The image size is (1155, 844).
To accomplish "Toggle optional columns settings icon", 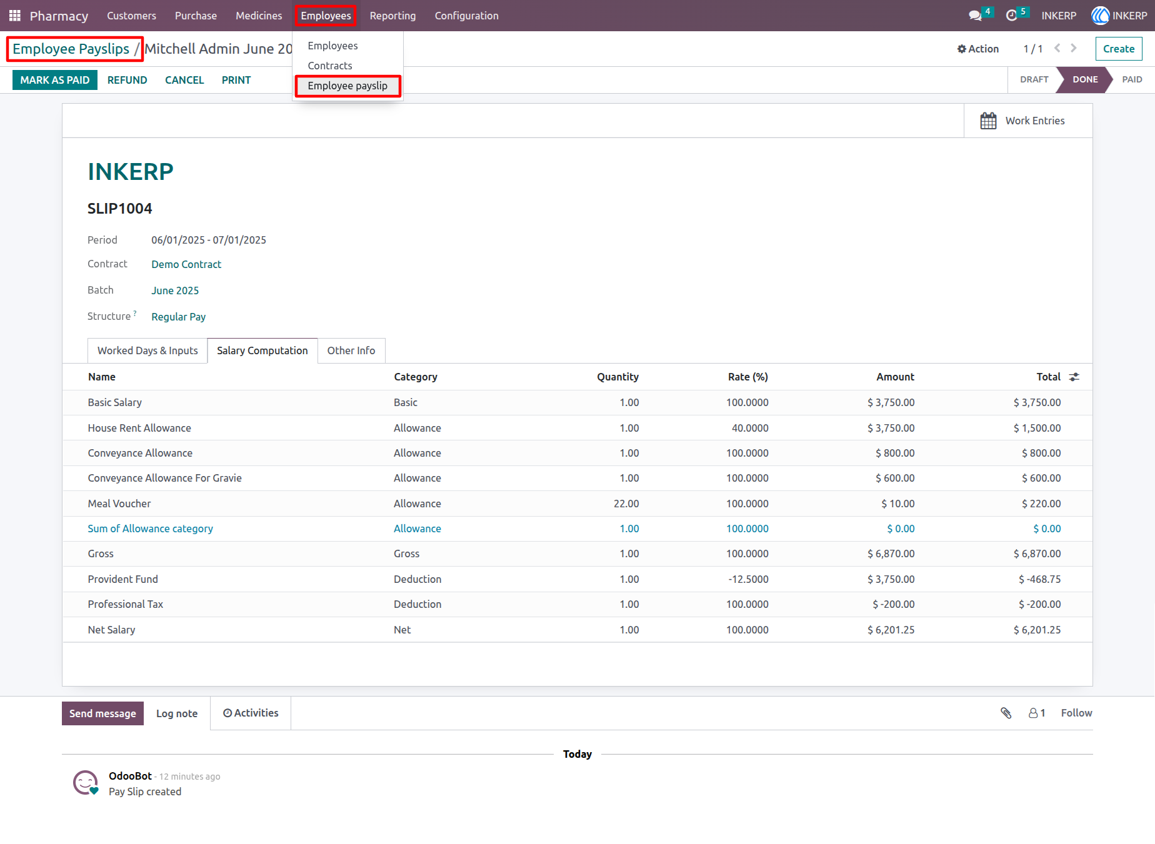I will 1074,377.
